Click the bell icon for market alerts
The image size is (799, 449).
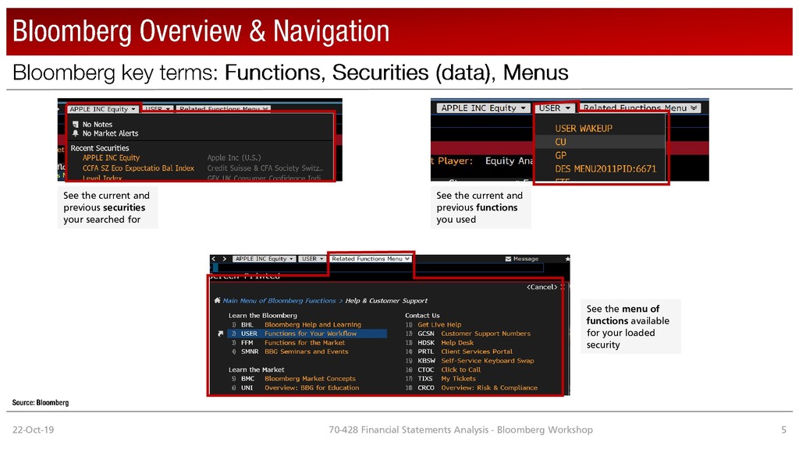(76, 133)
